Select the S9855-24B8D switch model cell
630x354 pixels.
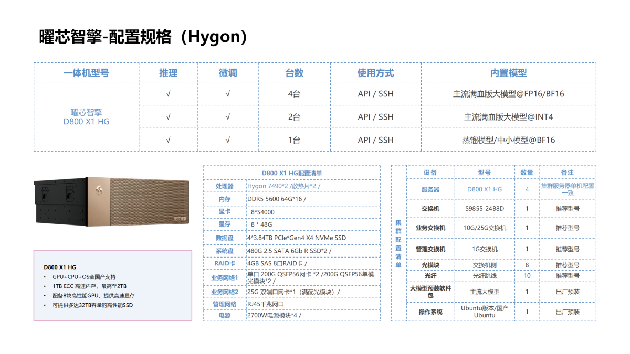click(484, 208)
